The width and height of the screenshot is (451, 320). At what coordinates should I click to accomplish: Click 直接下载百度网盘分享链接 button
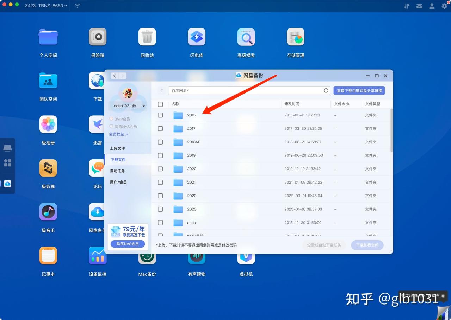pyautogui.click(x=359, y=90)
